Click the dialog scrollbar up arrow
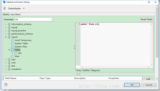The height and width of the screenshot is (91, 160). (157, 6)
